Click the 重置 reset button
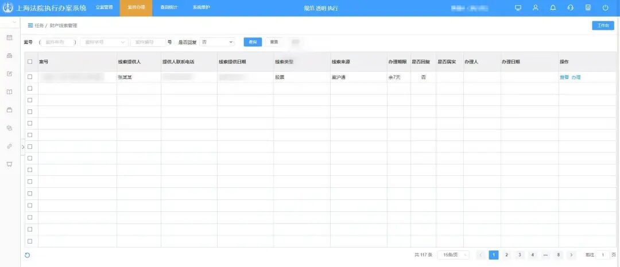Image resolution: width=620 pixels, height=267 pixels. pyautogui.click(x=274, y=42)
